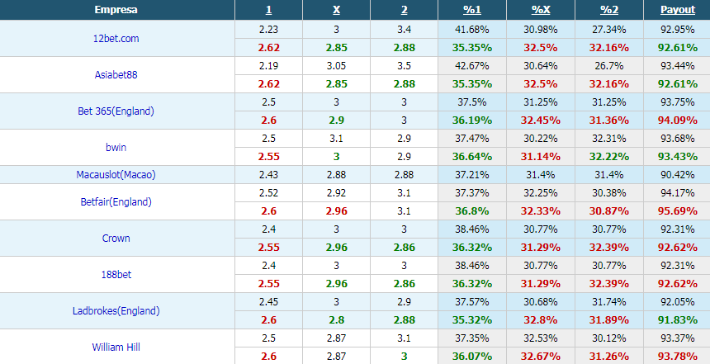This screenshot has height=364, width=710.
Task: Open the 188bet bookmaker link
Action: tap(116, 274)
